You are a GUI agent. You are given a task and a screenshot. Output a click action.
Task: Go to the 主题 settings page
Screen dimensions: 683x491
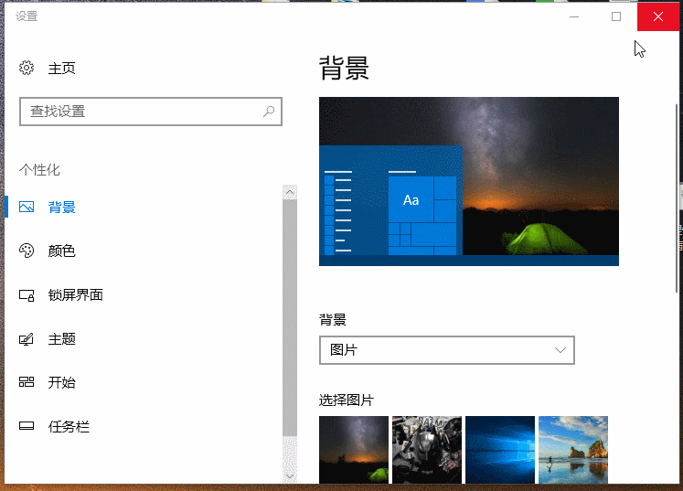coord(61,339)
